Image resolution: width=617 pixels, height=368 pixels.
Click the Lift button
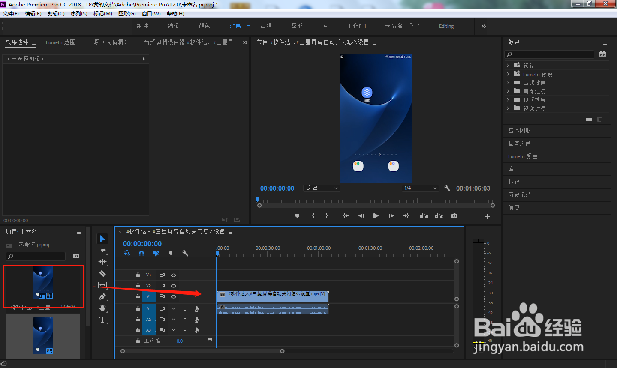point(424,216)
